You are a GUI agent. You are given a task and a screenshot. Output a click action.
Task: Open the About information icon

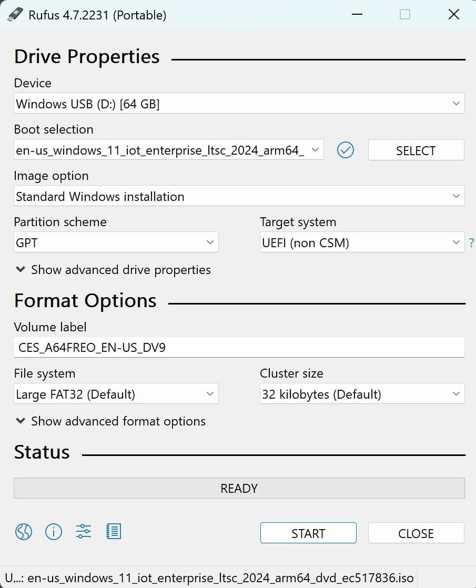(54, 532)
